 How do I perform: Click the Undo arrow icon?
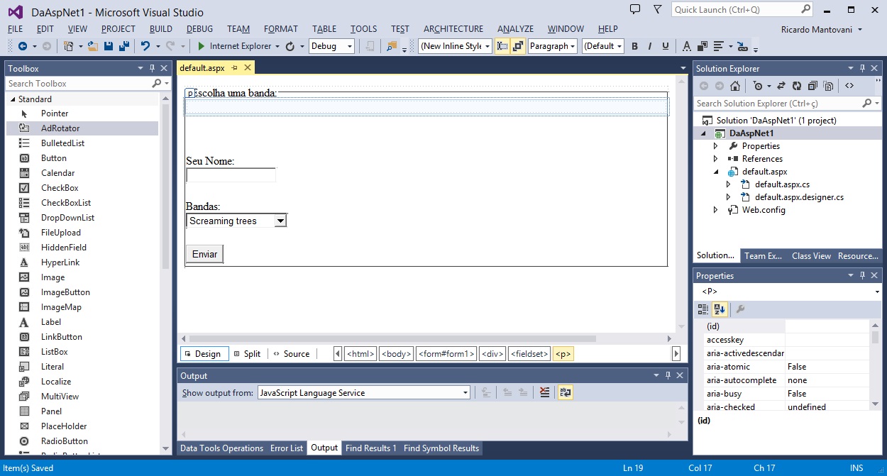145,46
